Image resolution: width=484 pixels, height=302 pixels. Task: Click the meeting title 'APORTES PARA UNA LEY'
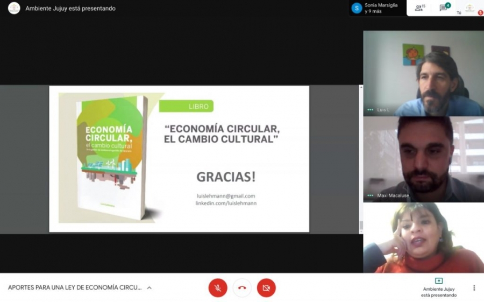(75, 288)
